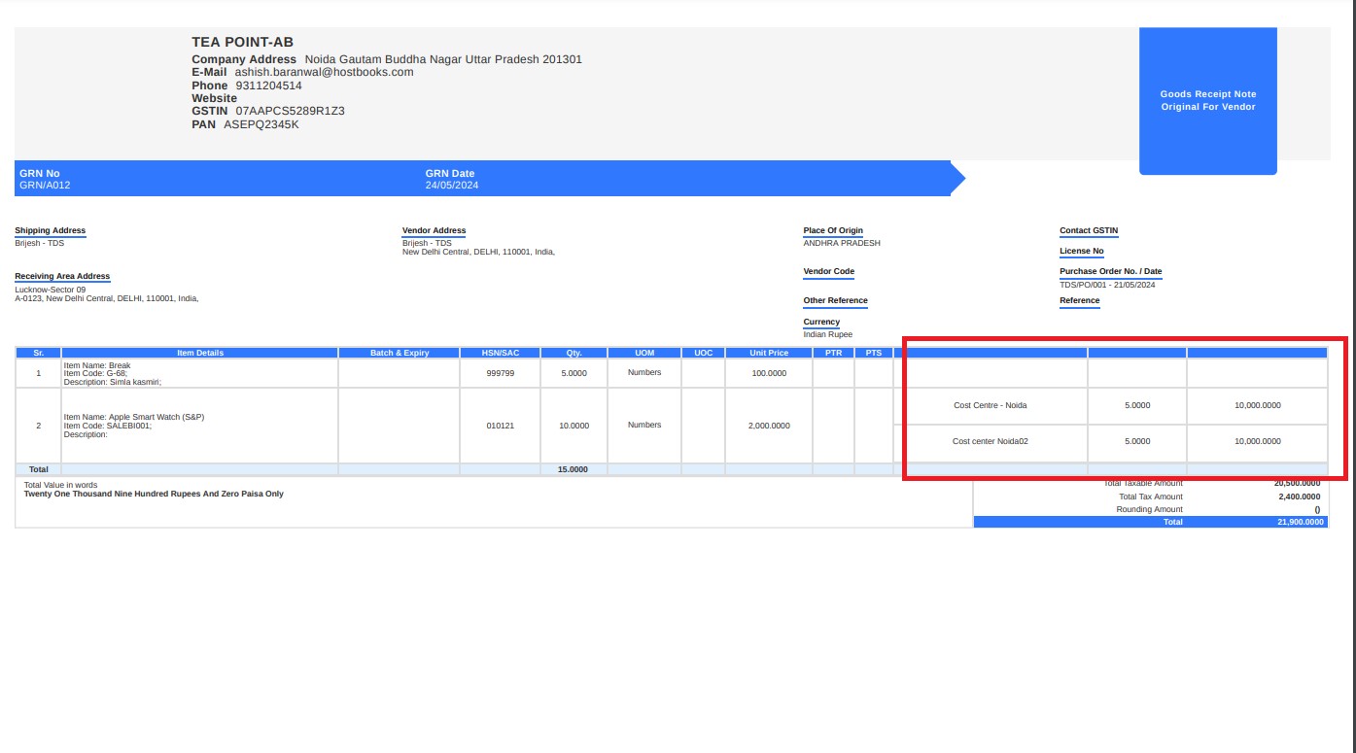Screen dimensions: 1356x753
Task: Select the GSTIN value 07AAPCS5289R1Z3
Action: [290, 111]
